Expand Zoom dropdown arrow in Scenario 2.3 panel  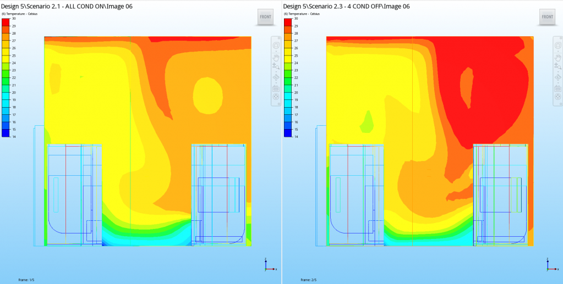click(x=557, y=71)
